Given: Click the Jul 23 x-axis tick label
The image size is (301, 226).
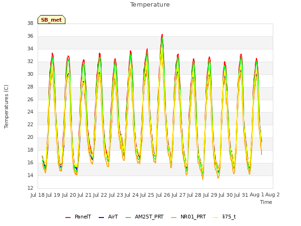Looking at the screenshot, I should point(116,195).
